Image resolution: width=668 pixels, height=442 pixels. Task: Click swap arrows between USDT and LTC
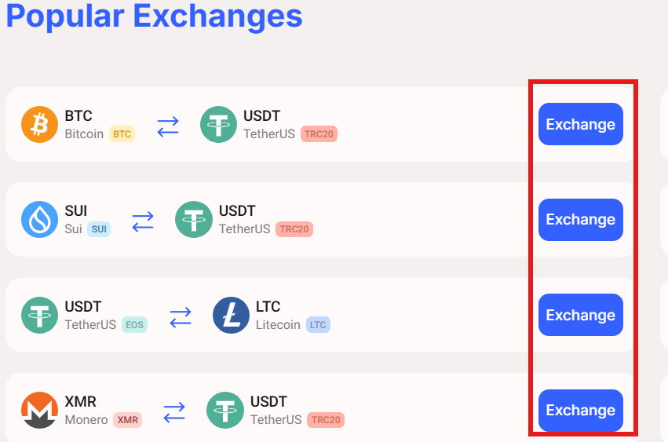181,317
